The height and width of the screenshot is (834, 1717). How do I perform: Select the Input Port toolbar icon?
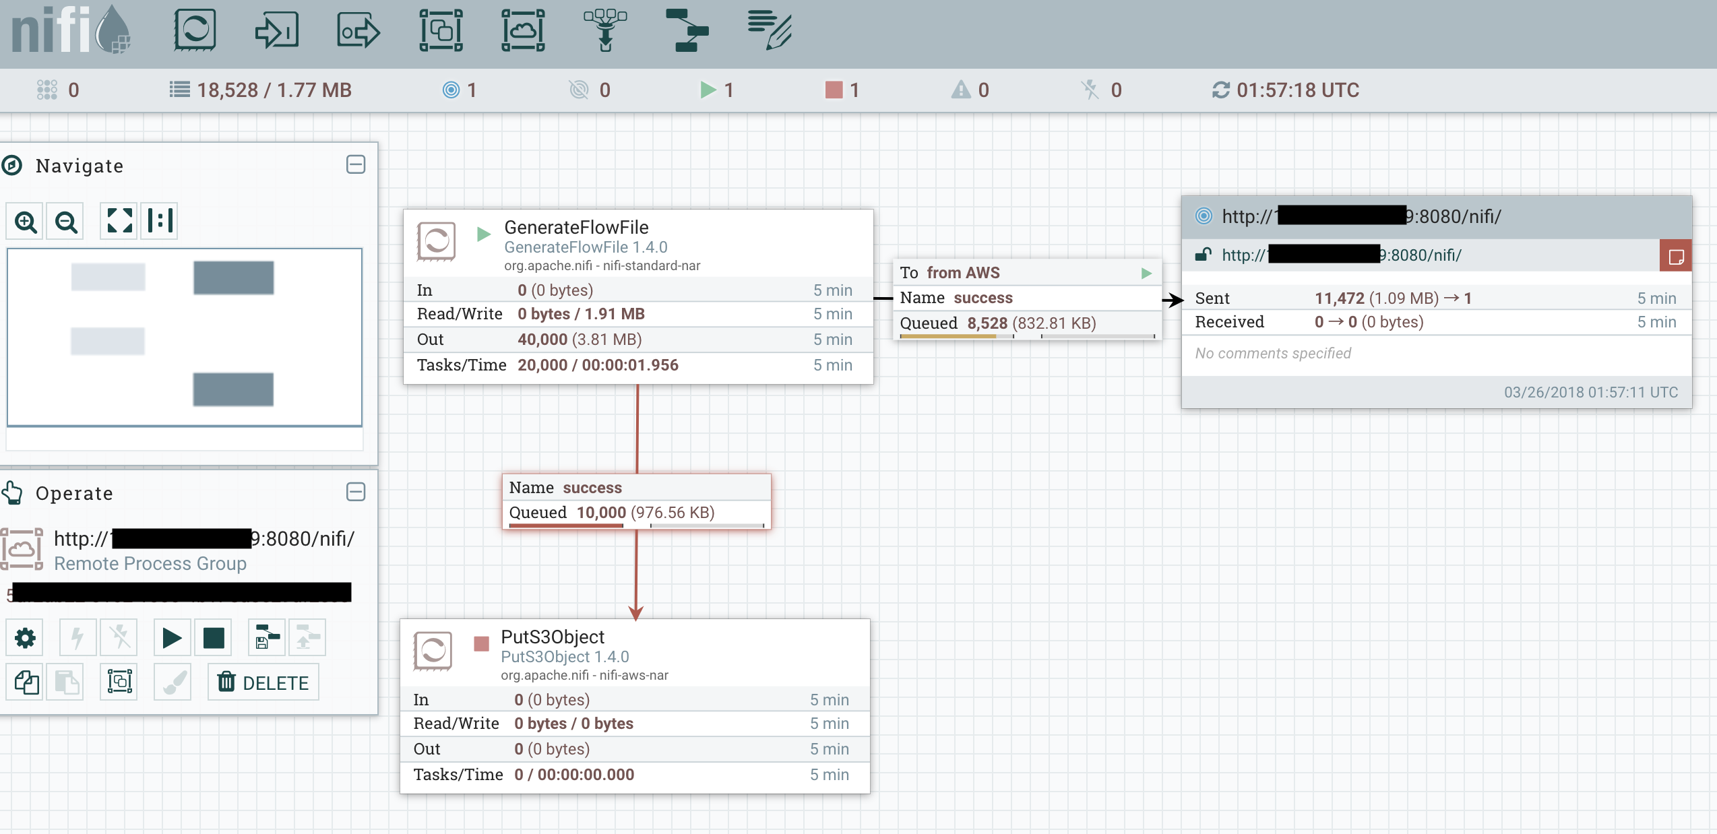[x=276, y=30]
